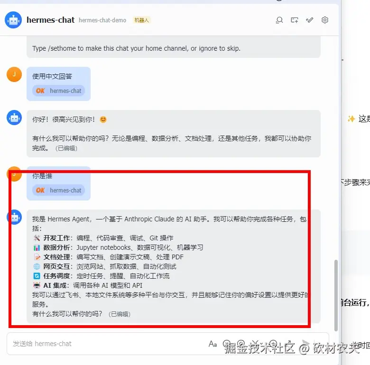This screenshot has height=365, width=370.
Task: Click the 你好!很高兴见到你 message bubble
Action: coord(174,134)
